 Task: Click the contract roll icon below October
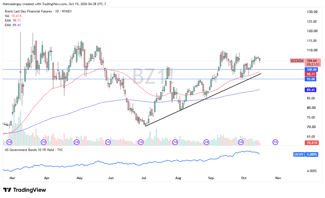pos(241,142)
